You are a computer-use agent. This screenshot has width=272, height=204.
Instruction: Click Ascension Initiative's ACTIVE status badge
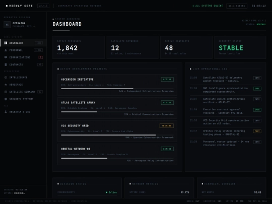click(x=167, y=79)
